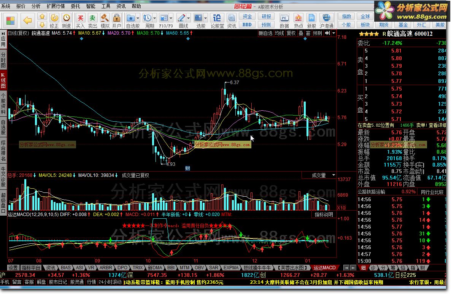Click the jump-to-end arrow in chart header
Screen dimensions: 451x294
pyautogui.click(x=327, y=33)
